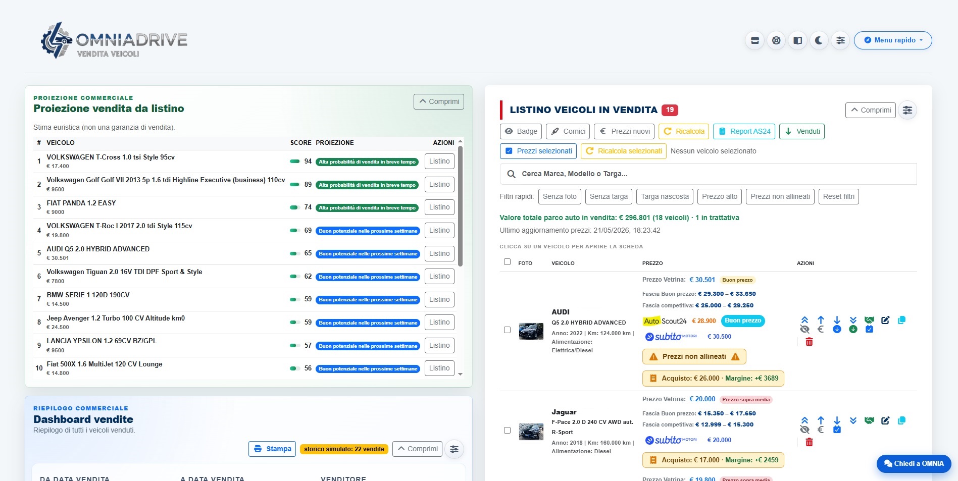Viewport: 958px width, 481px height.
Task: Apply Prezzo alto quick filter
Action: 720,196
